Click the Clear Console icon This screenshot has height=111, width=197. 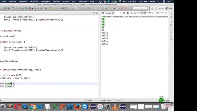[x=132, y=13]
